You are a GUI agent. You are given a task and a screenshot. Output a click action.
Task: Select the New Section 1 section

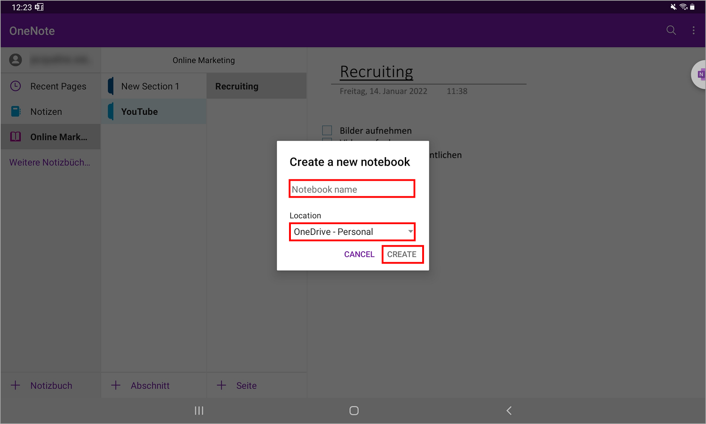[154, 86]
